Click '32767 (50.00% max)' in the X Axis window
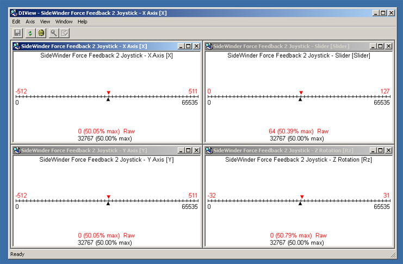 pyautogui.click(x=105, y=138)
